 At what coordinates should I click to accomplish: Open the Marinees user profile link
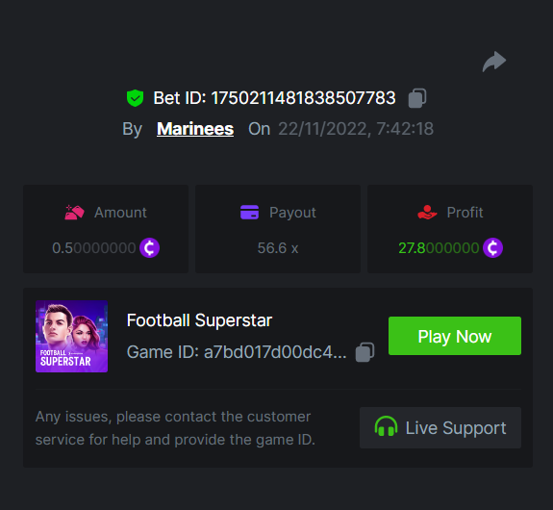(x=195, y=129)
